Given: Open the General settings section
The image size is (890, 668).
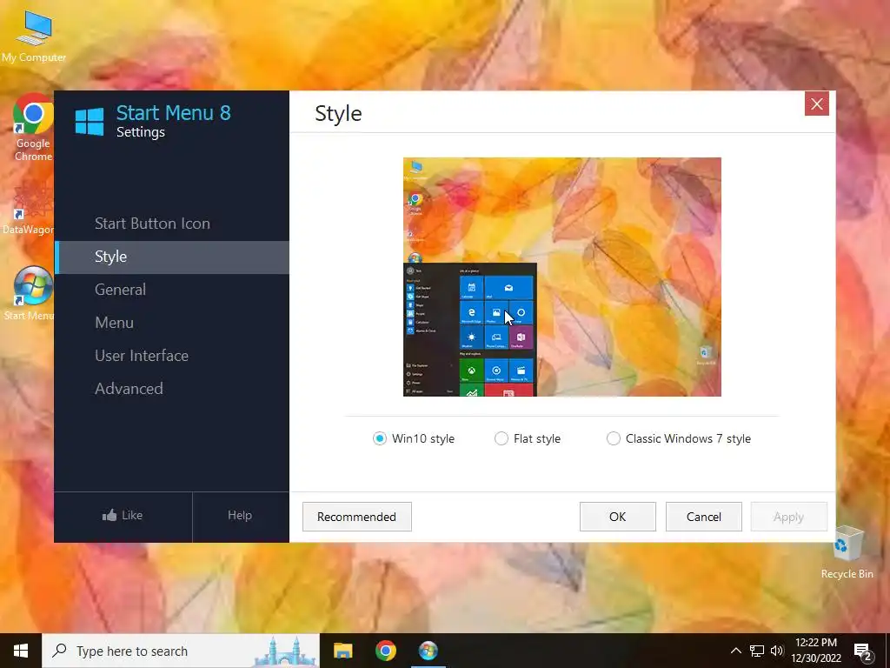Looking at the screenshot, I should click(171, 290).
